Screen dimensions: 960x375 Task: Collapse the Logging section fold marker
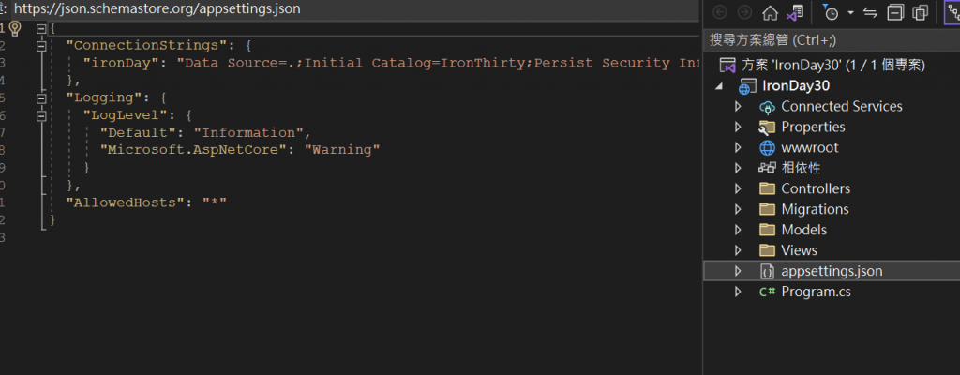click(x=41, y=98)
